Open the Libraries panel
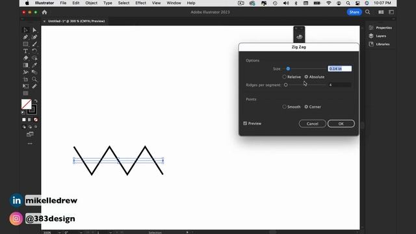 380,44
